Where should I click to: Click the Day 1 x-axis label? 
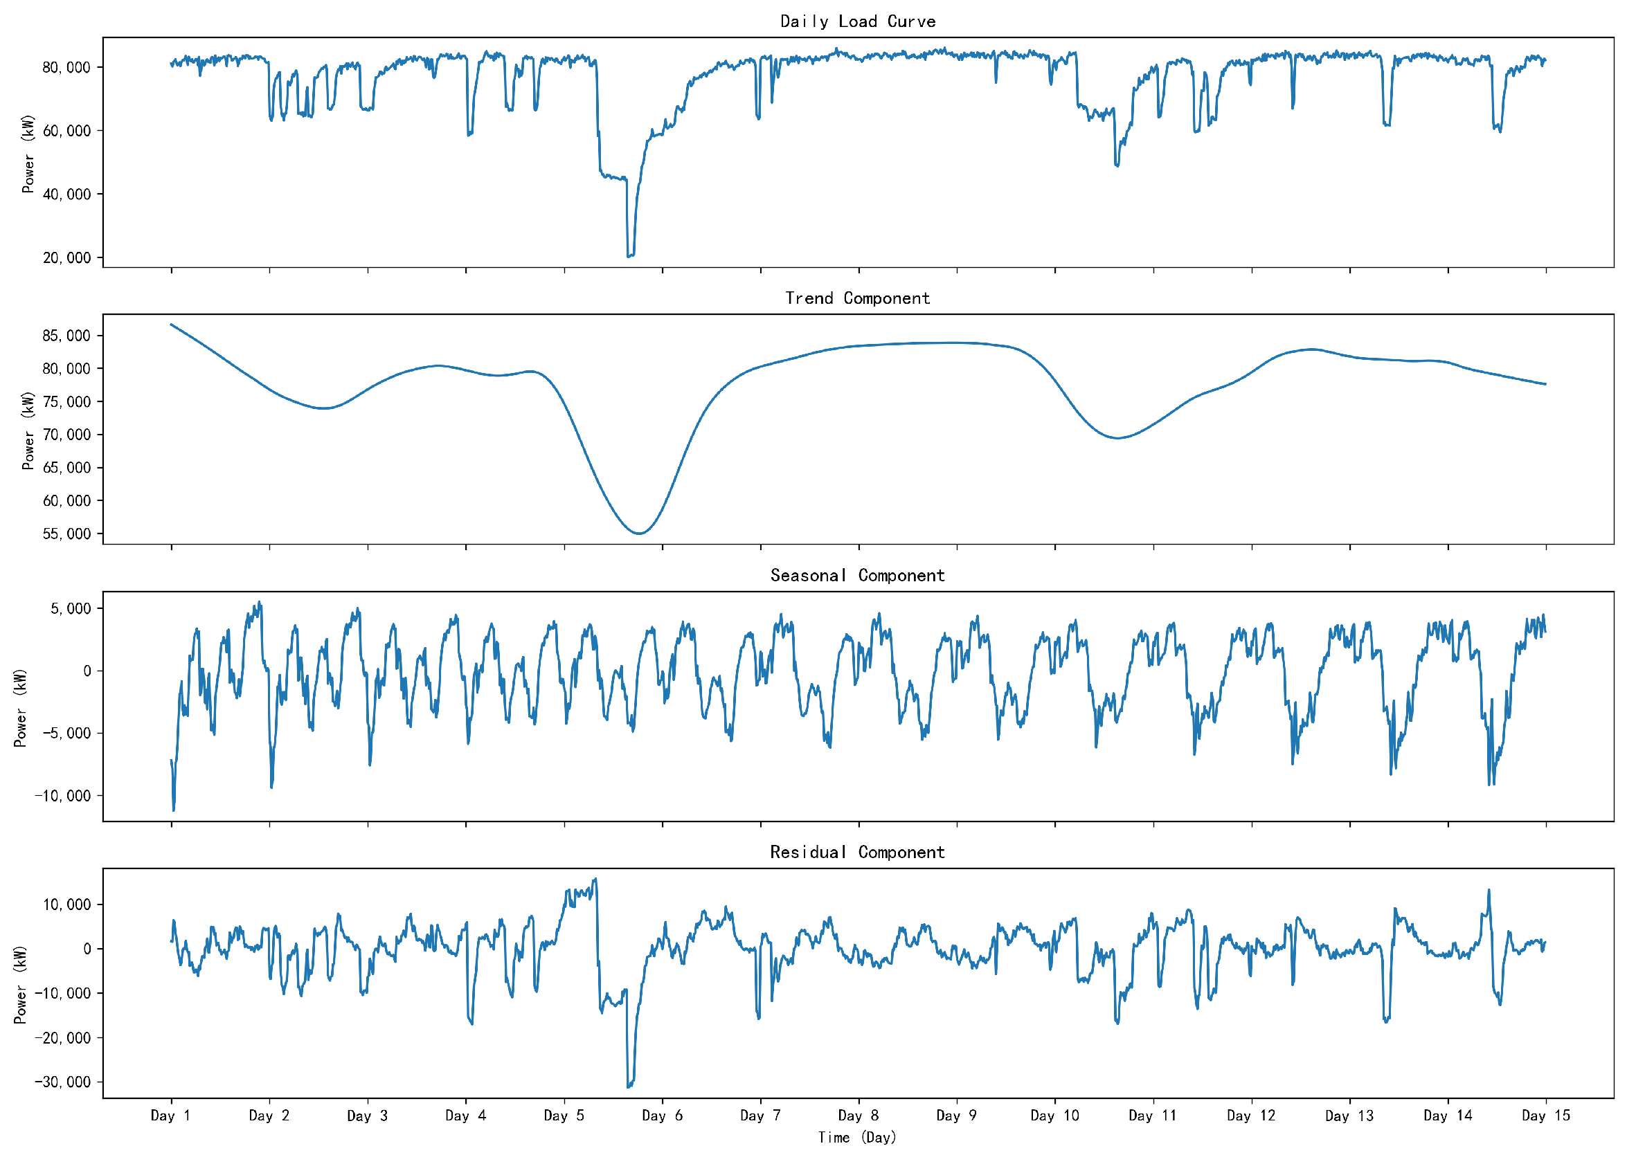click(171, 1115)
